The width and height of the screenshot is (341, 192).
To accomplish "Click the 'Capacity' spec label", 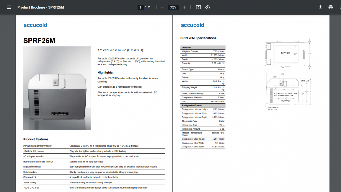I will tap(186, 63).
